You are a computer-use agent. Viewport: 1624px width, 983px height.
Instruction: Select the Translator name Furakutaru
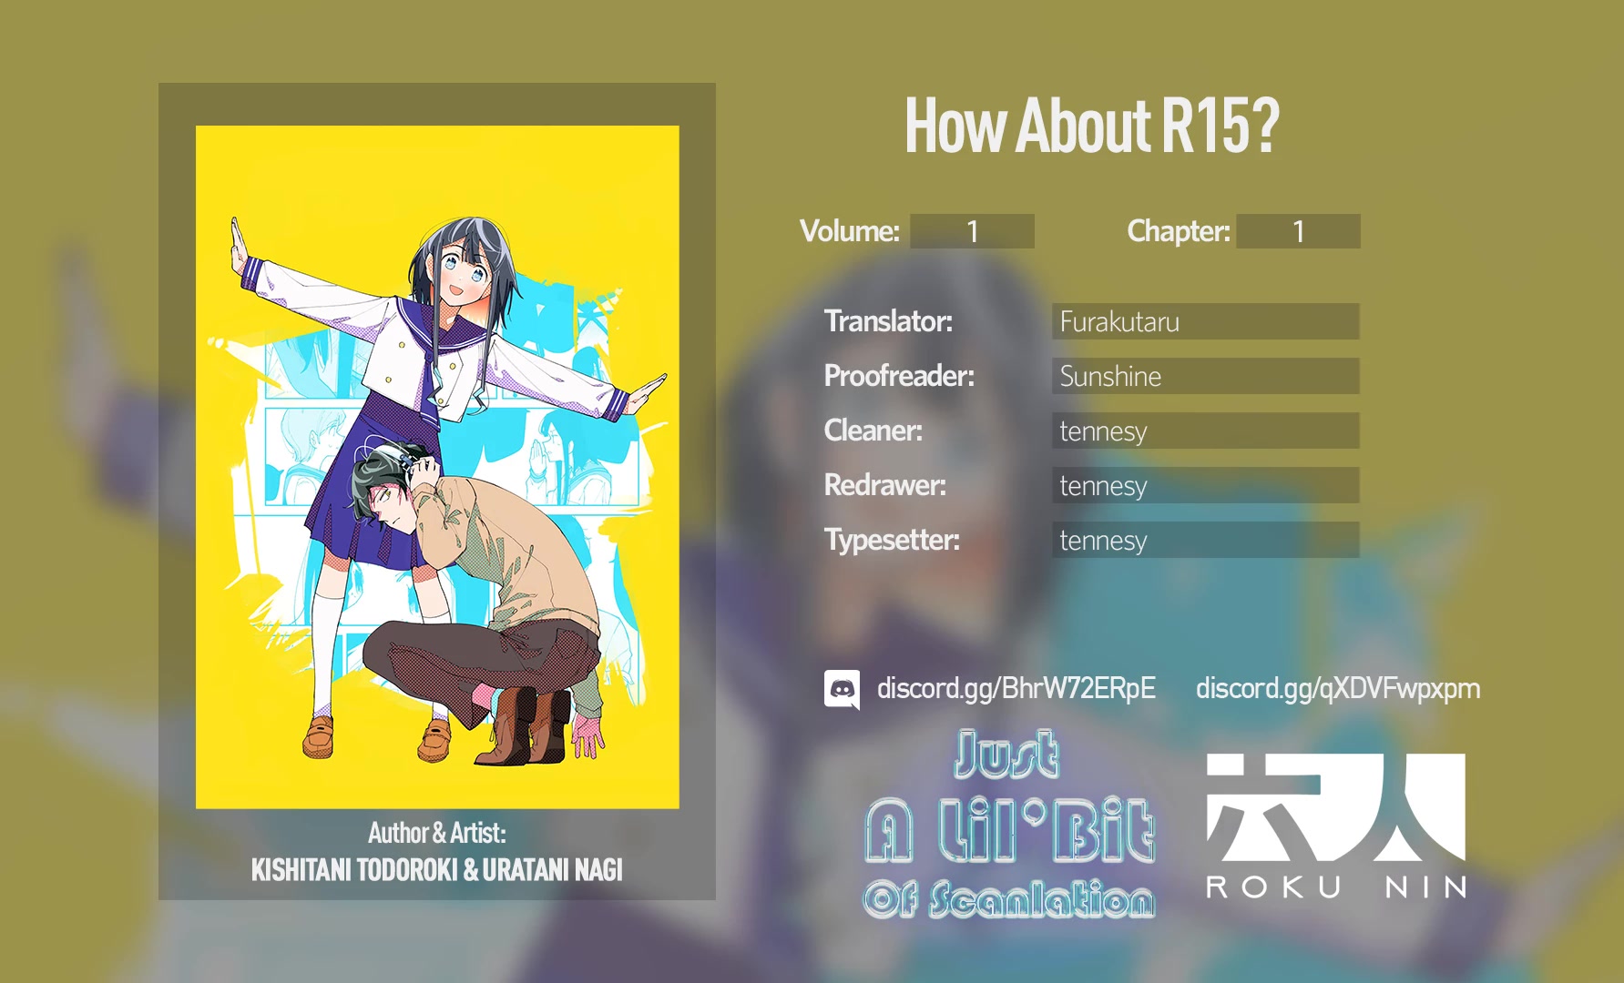pos(1206,322)
